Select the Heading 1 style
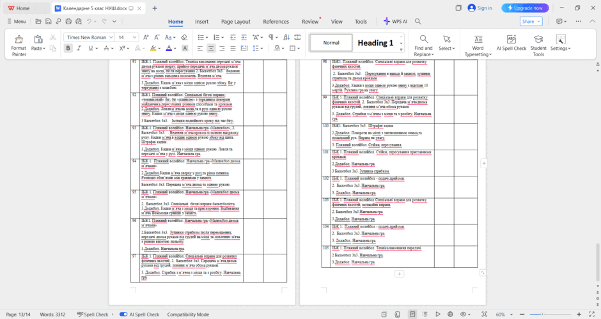 [375, 43]
